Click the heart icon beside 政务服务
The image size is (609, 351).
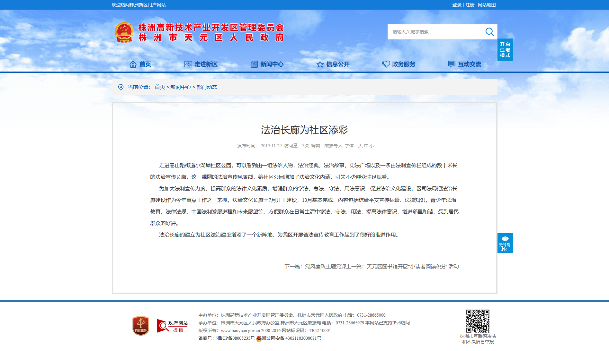coord(386,64)
